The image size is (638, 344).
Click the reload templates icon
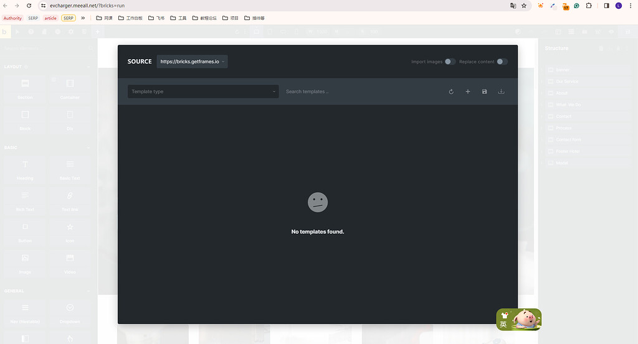point(451,91)
